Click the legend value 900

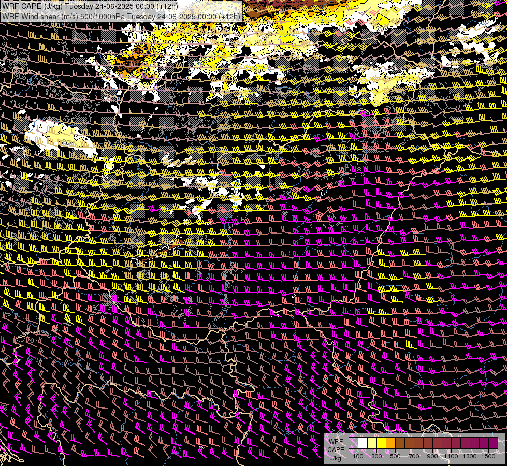[x=432, y=456]
